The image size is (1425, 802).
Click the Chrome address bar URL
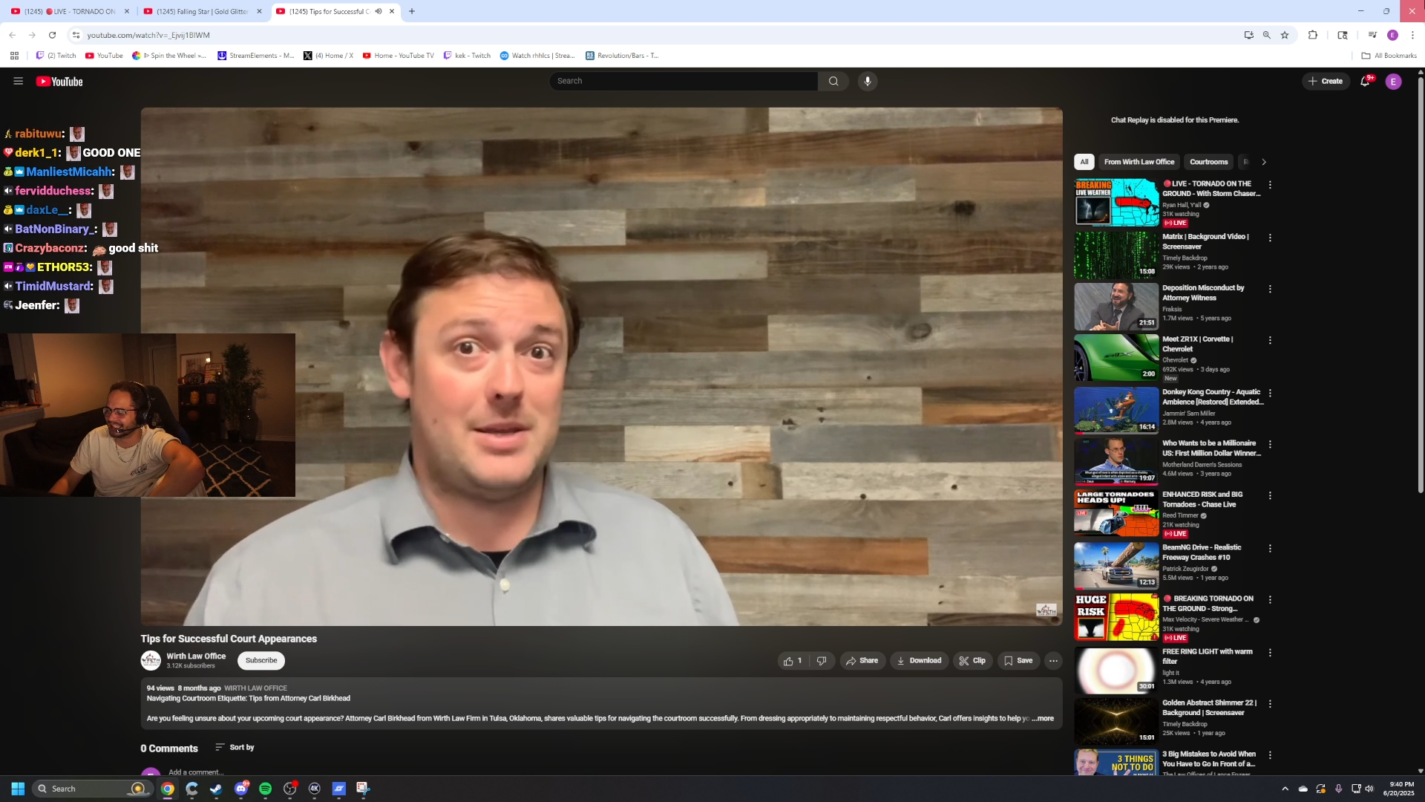(x=148, y=35)
